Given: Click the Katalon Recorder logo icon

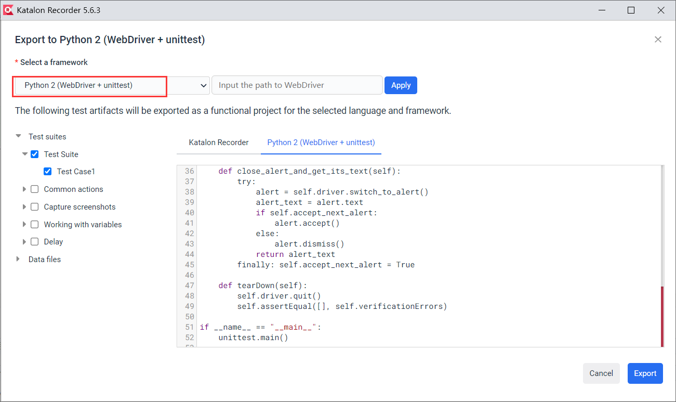Looking at the screenshot, I should (x=8, y=10).
